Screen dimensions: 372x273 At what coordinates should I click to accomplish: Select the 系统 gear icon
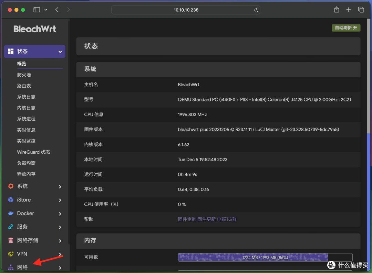[10, 186]
